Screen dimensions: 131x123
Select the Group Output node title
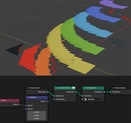(x=120, y=88)
